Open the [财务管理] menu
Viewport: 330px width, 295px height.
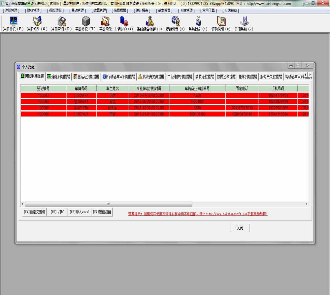click(x=33, y=11)
